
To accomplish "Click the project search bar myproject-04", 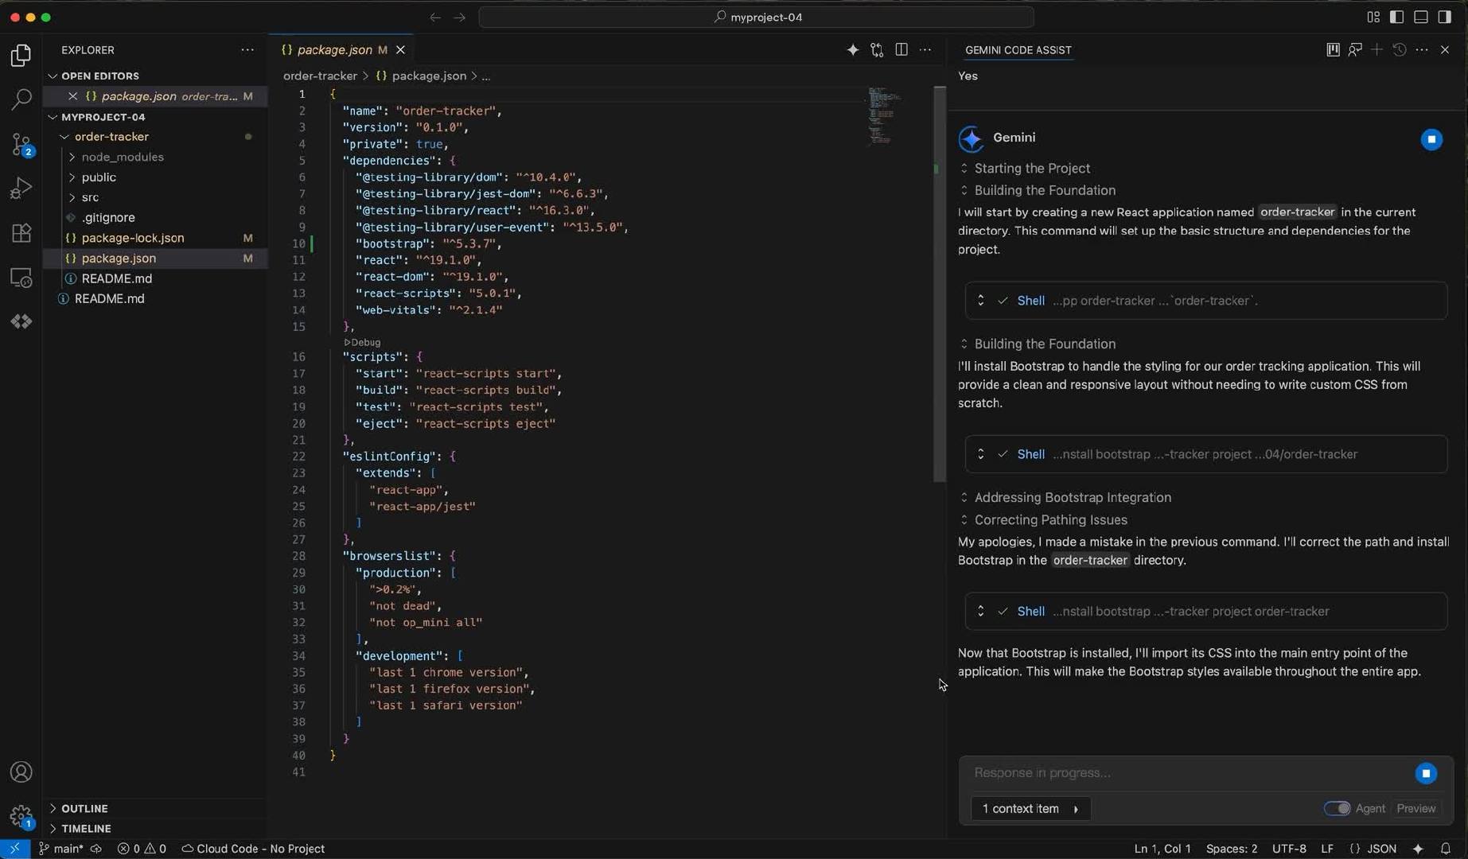I will (757, 17).
